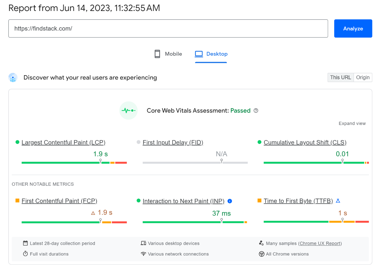Click the FID gray distribution bar

195,162
